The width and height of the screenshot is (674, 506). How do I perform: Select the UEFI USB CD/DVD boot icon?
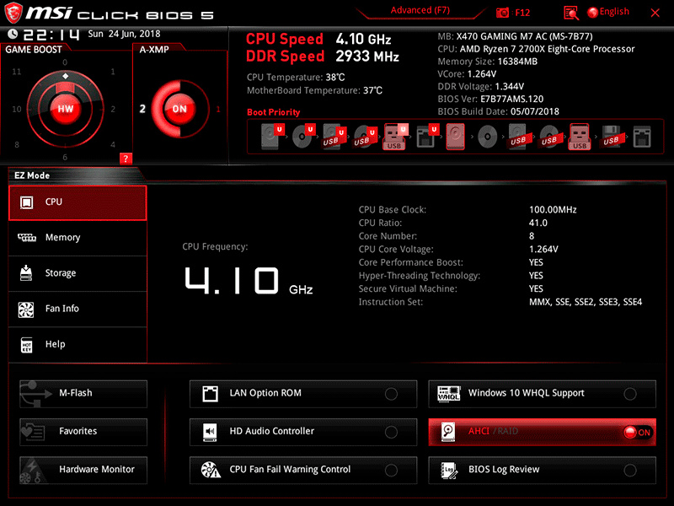click(365, 137)
